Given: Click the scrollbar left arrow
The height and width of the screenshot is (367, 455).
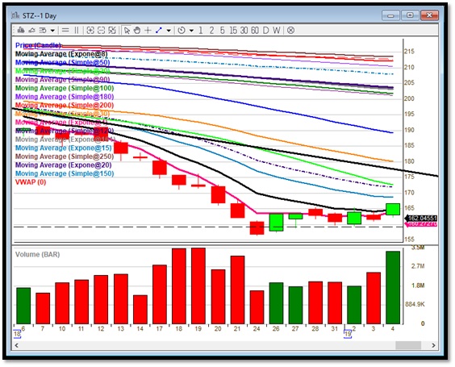Looking at the screenshot, I should (x=17, y=345).
